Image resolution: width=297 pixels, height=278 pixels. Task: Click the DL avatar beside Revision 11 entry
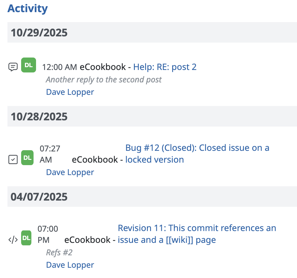pos(26,238)
